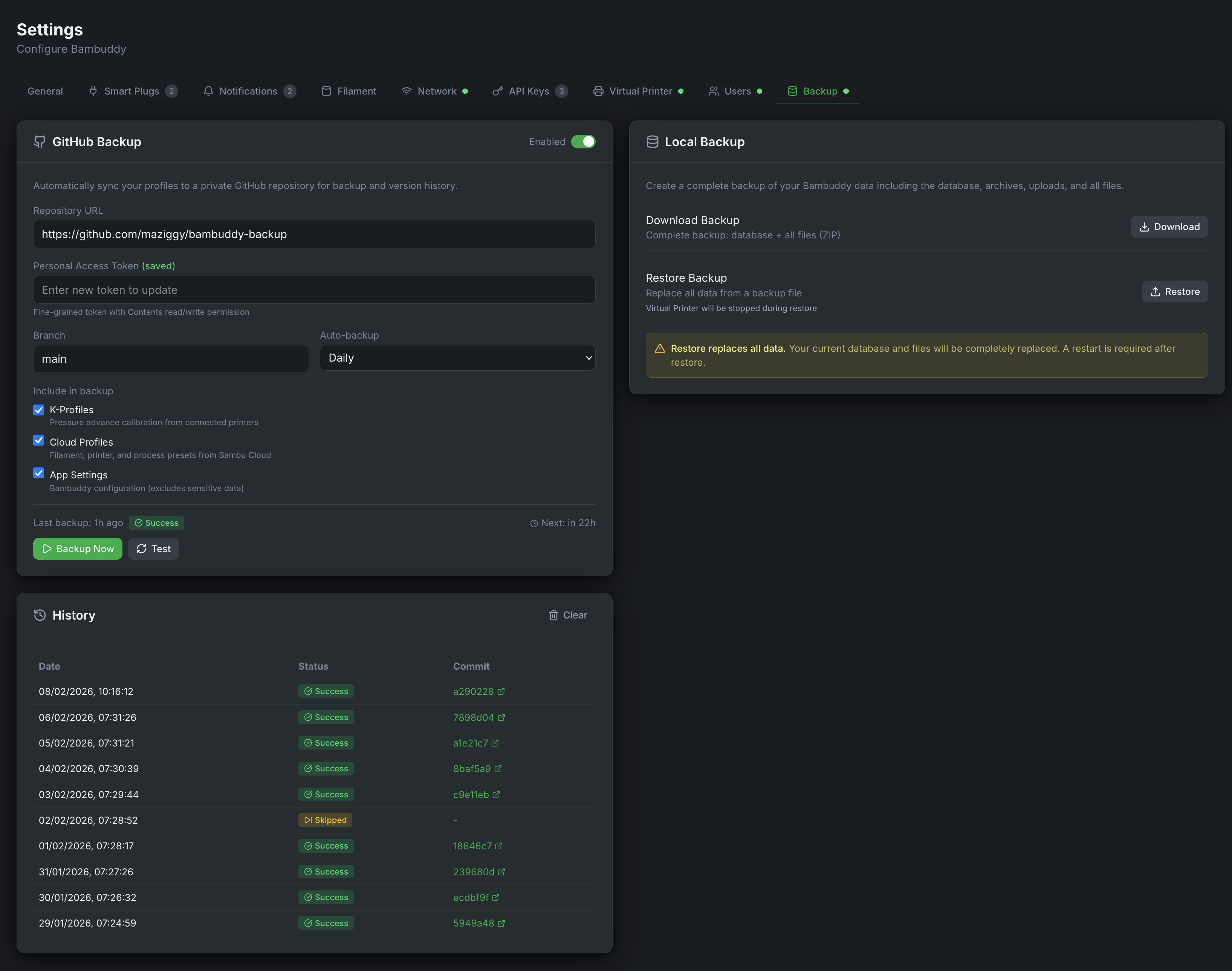Screen dimensions: 1232x971
Task: Open the Auto-backup Daily dropdown
Action: pos(457,358)
